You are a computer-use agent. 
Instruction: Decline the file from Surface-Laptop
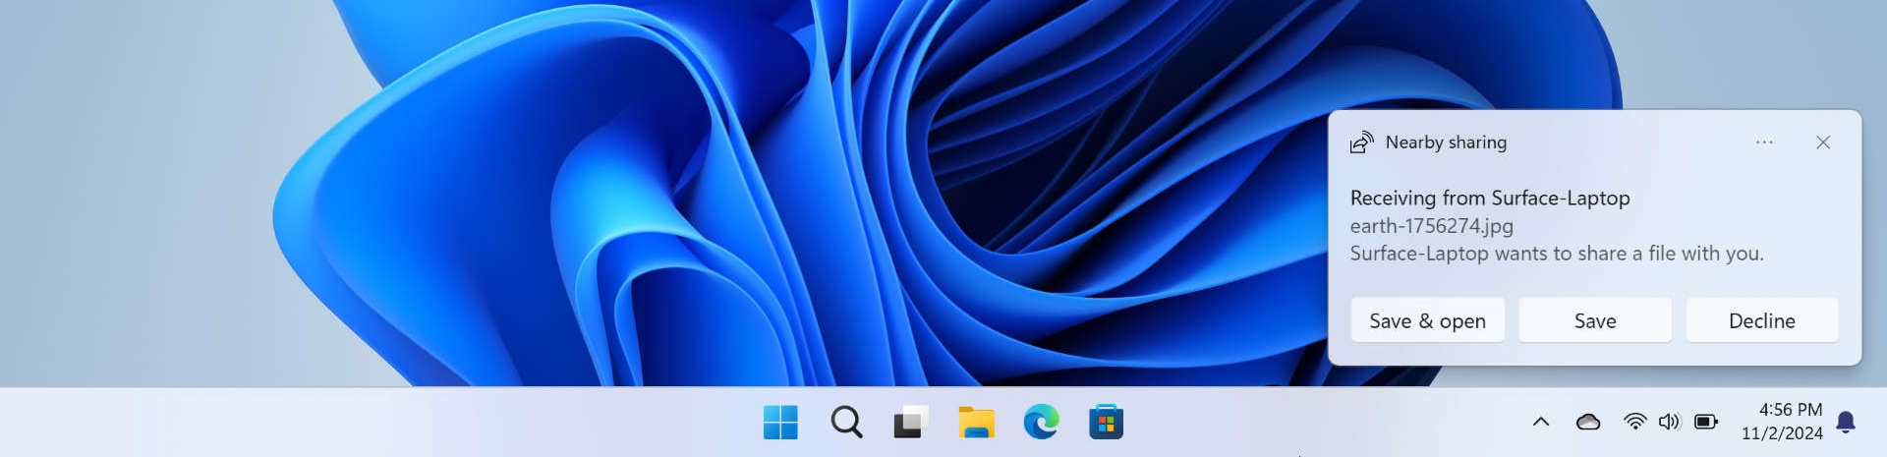pyautogui.click(x=1762, y=320)
